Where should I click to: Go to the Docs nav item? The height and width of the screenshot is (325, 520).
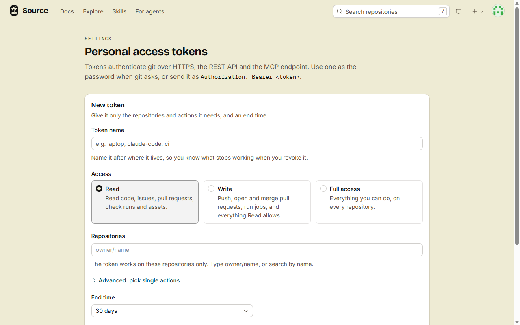(67, 11)
